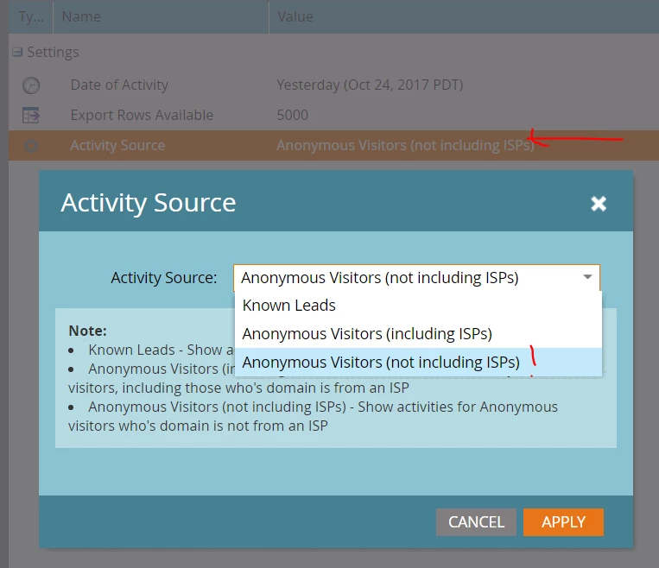
Task: Click the Activity Source row value text
Action: 405,145
